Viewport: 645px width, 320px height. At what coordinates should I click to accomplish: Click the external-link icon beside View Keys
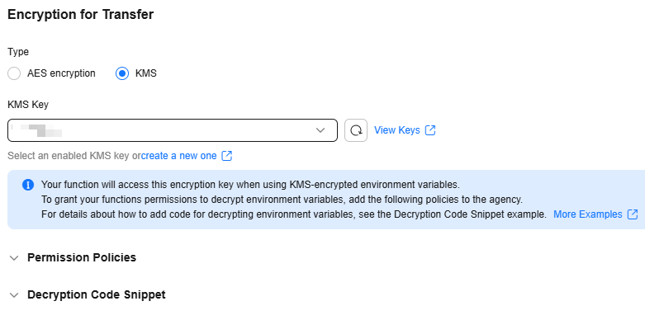[430, 130]
